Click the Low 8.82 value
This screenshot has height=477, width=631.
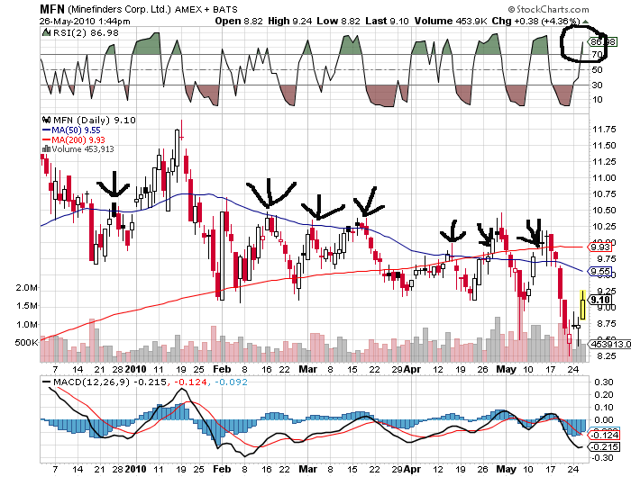[x=338, y=21]
